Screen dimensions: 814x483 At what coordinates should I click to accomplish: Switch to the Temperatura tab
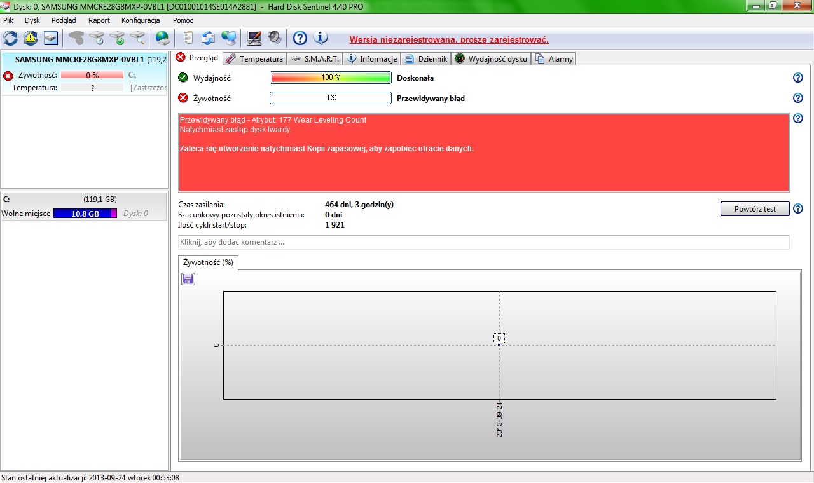[x=254, y=58]
